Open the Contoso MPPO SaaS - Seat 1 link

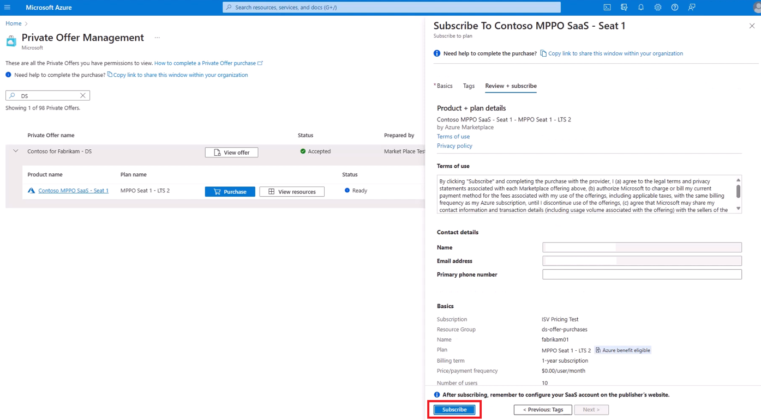point(73,191)
